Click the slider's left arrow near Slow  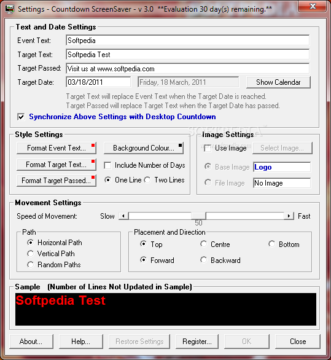(123, 216)
